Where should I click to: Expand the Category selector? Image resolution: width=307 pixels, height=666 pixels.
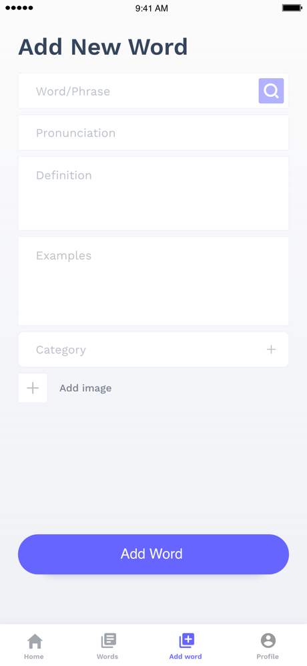153,349
